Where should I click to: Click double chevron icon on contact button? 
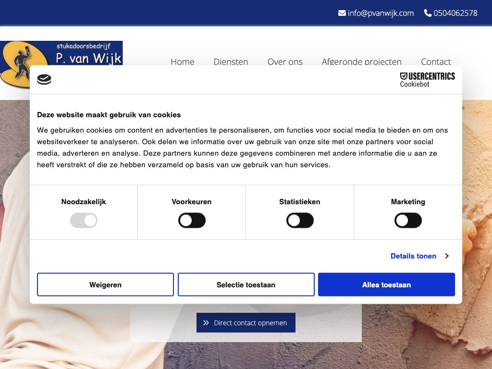coord(206,323)
